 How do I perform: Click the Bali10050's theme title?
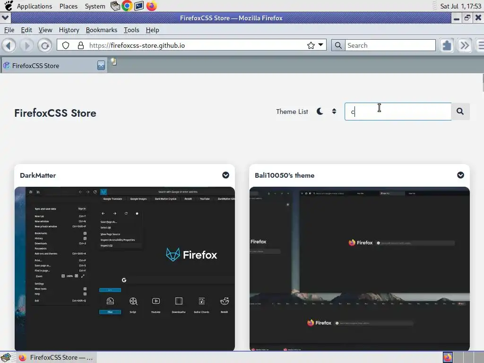point(285,175)
